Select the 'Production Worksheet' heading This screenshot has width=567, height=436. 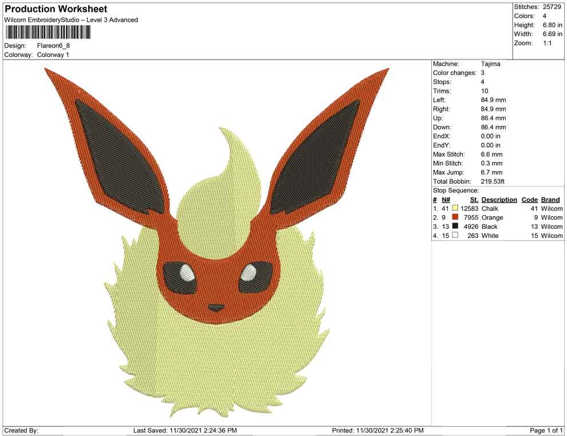pos(56,9)
